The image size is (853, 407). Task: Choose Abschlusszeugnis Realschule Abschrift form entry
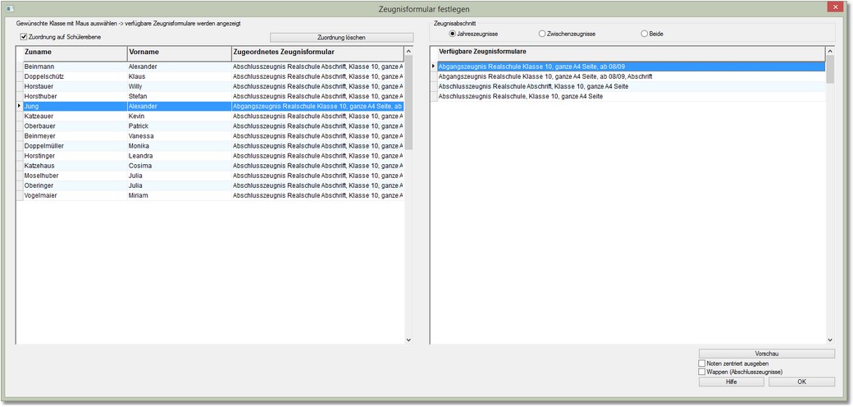(533, 86)
